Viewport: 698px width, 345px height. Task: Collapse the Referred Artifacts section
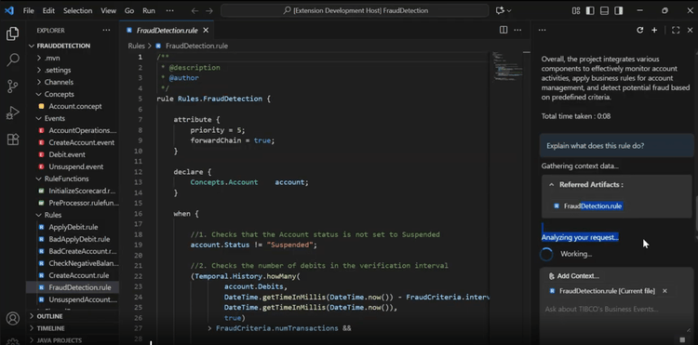(552, 184)
